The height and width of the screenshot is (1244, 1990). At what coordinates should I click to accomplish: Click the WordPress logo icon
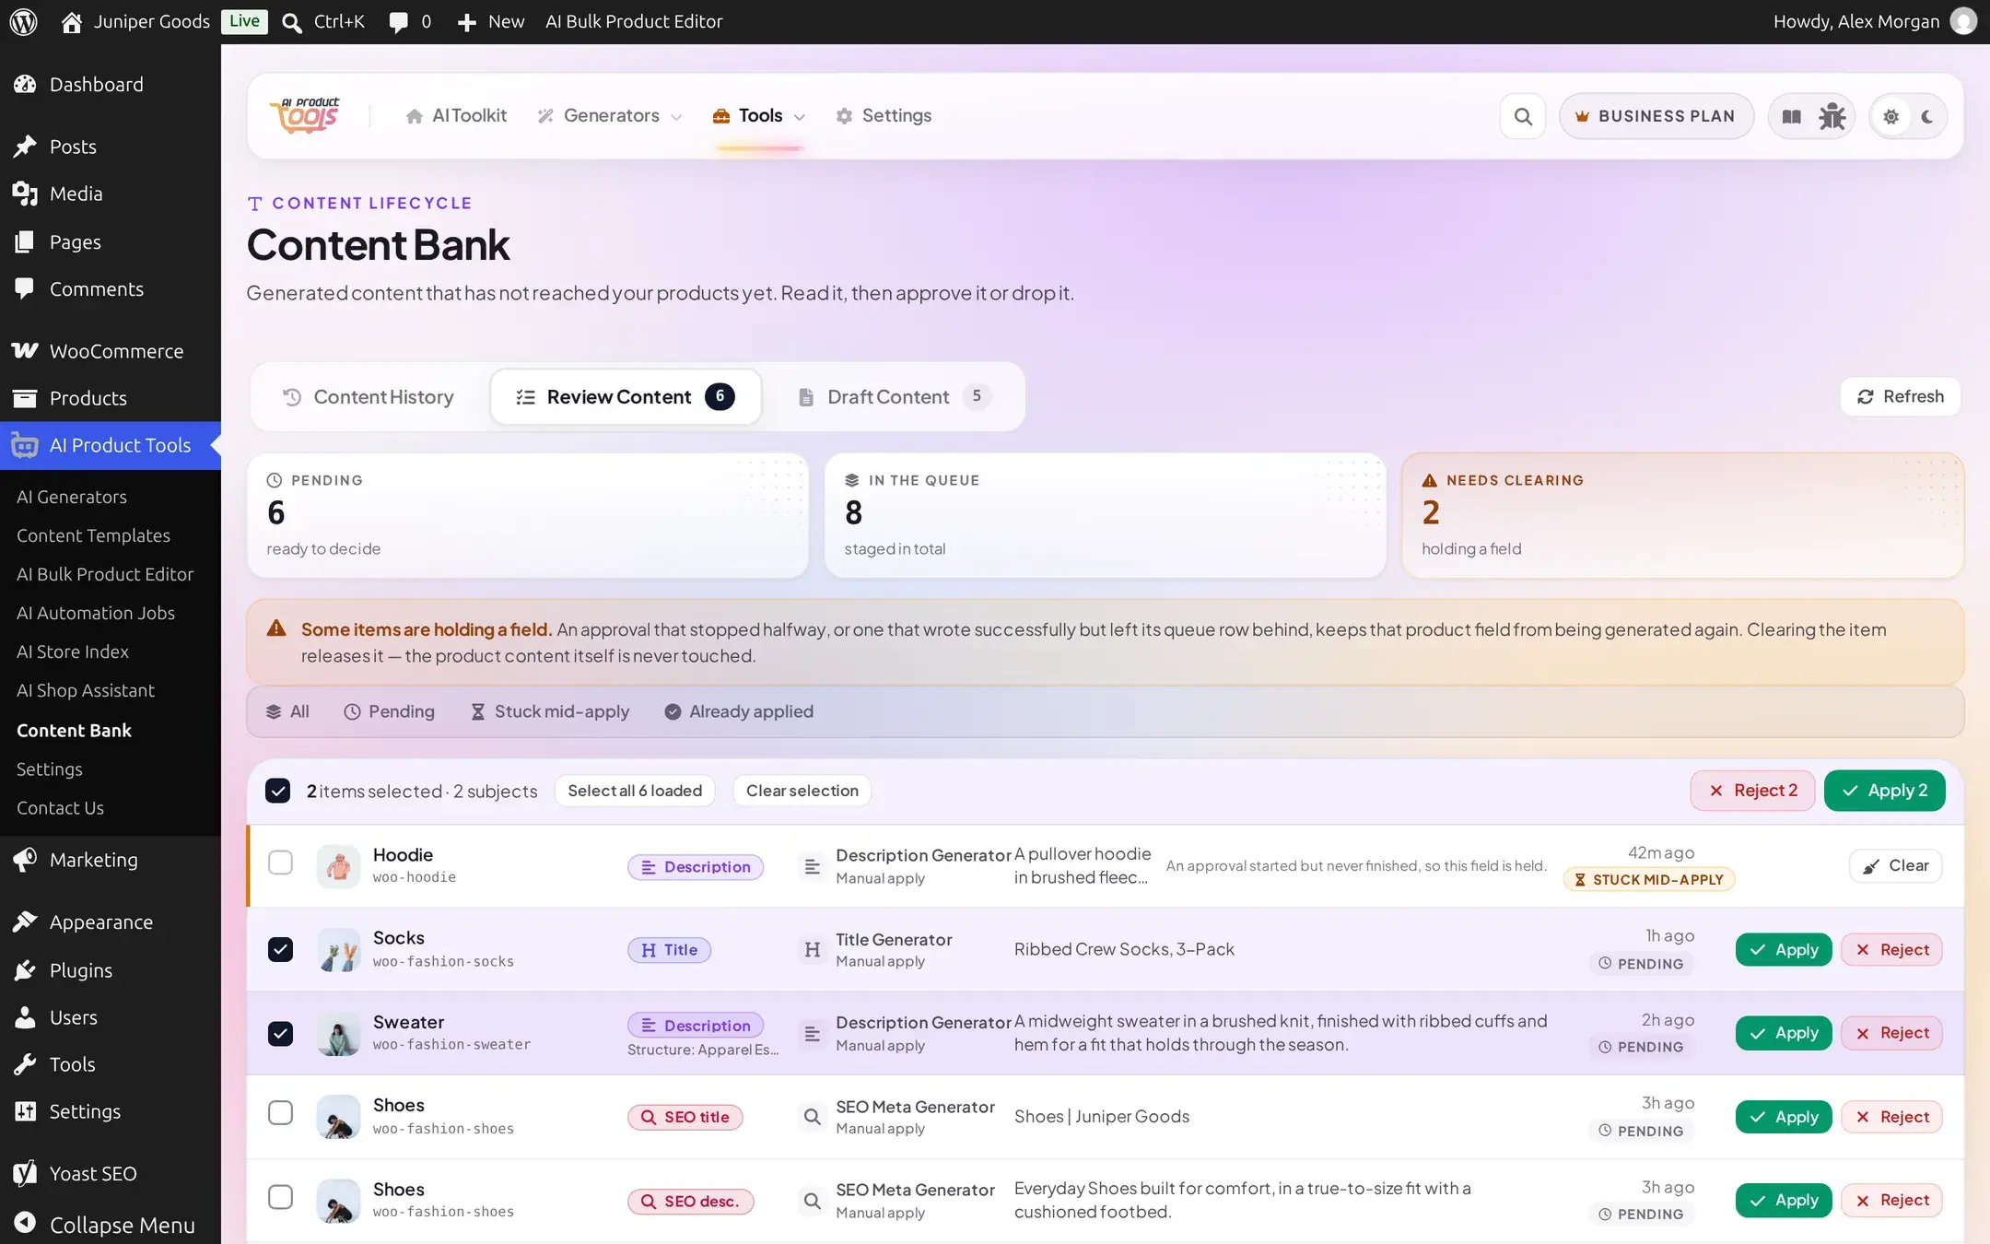(23, 21)
